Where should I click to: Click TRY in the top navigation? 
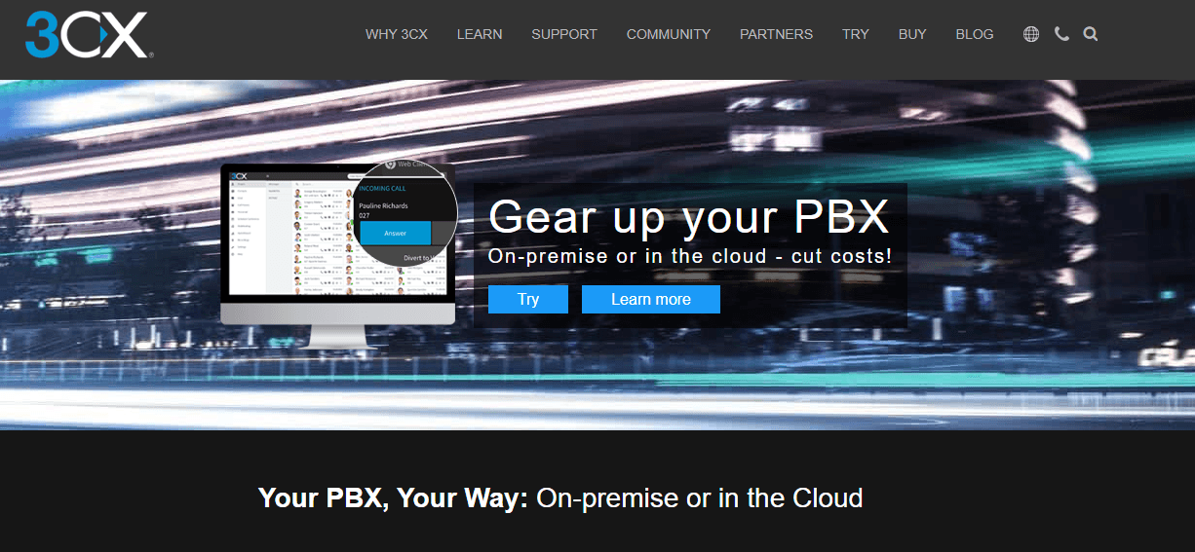[856, 34]
